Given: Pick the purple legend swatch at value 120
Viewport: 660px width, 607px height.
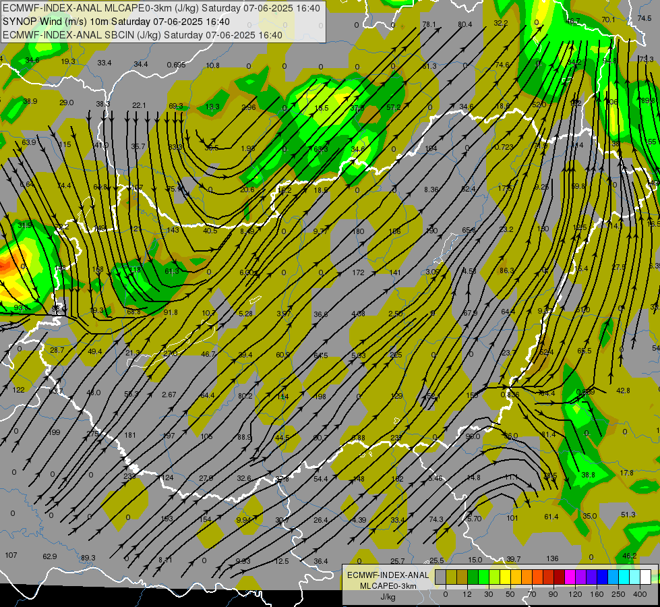Looking at the screenshot, I should coord(581,577).
